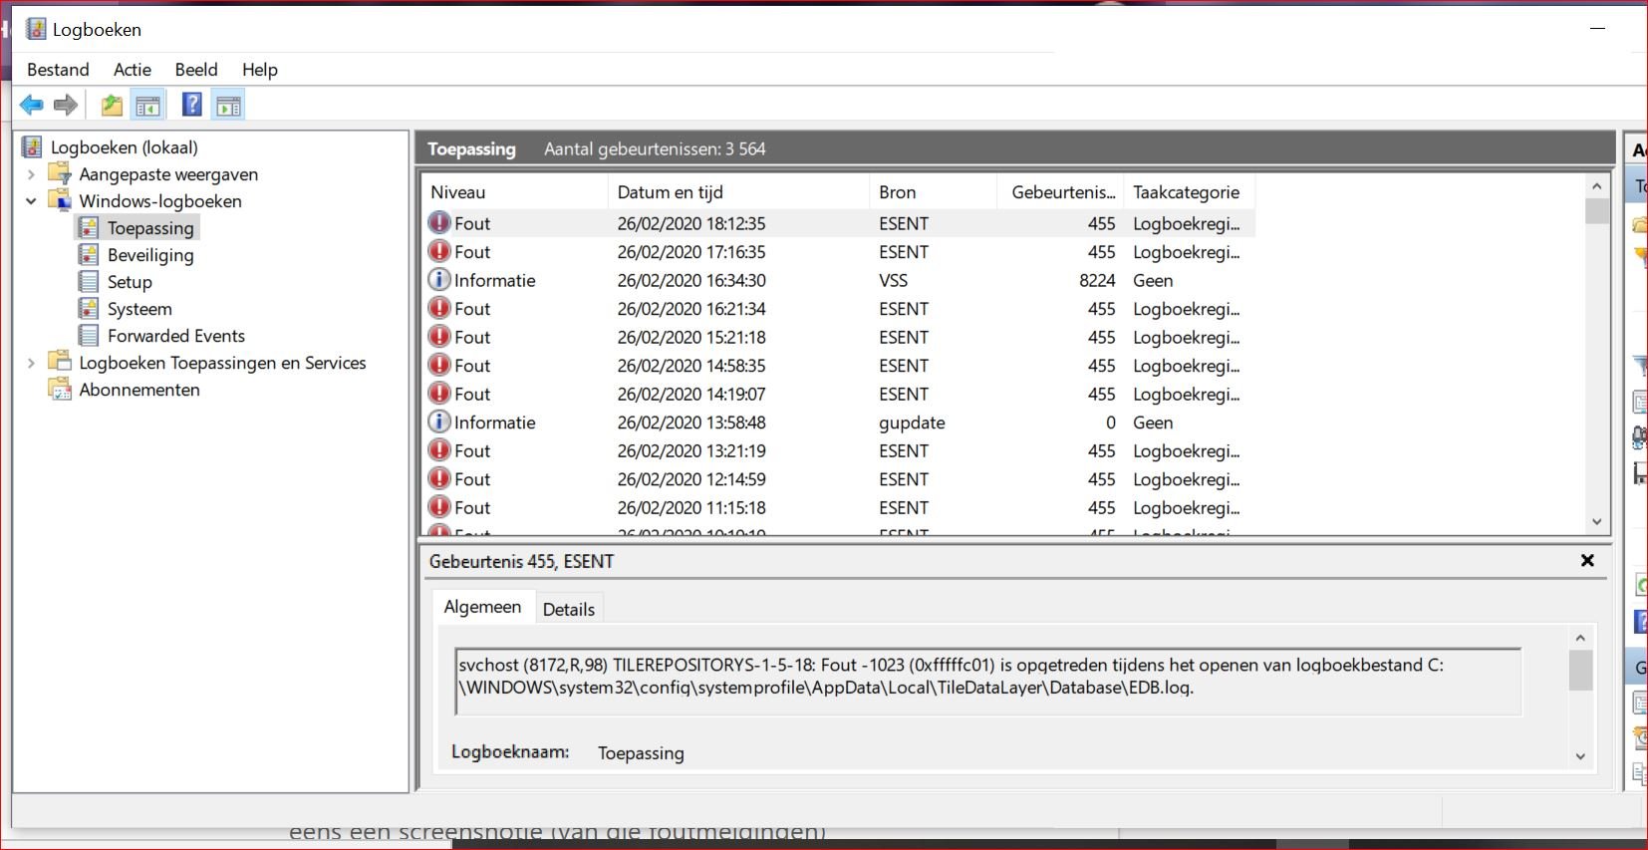The image size is (1648, 850).
Task: Select the VSS Informatie event 8224 row
Action: tap(839, 281)
